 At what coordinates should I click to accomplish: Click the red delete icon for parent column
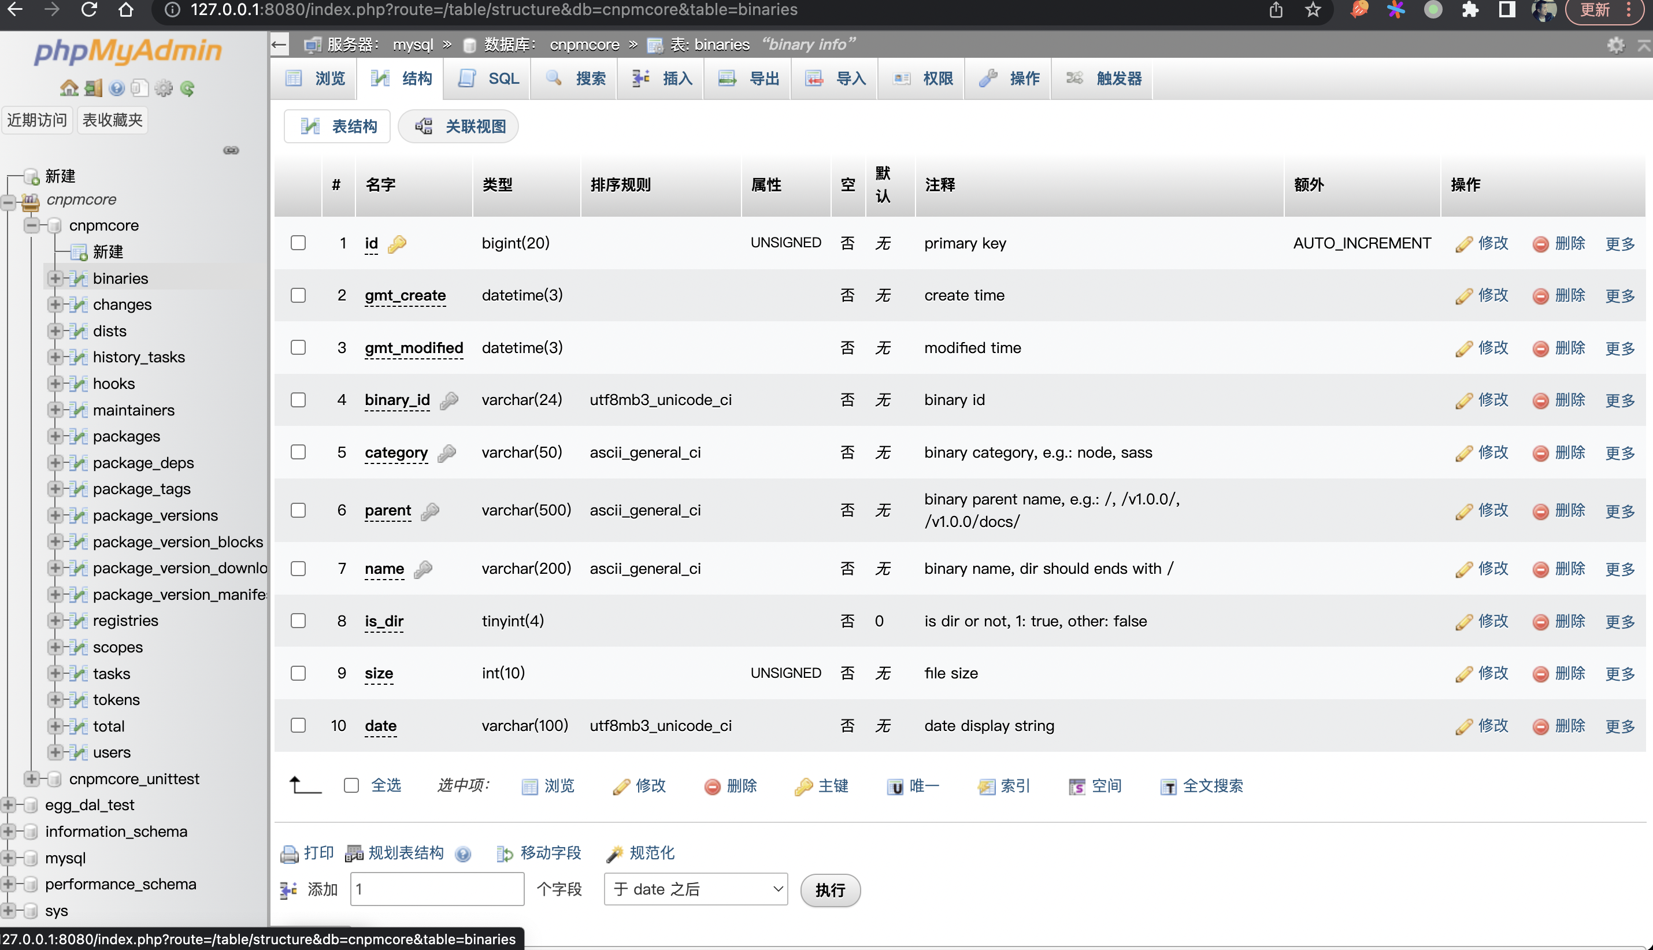click(x=1540, y=511)
